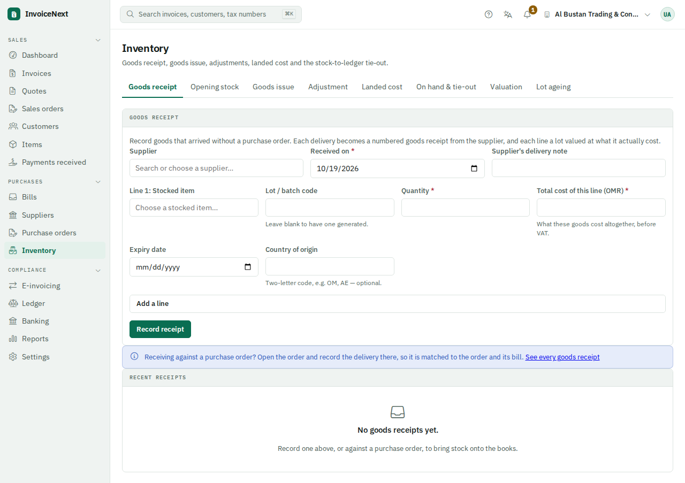
Task: Click the Supplier's delivery note field
Action: point(579,168)
